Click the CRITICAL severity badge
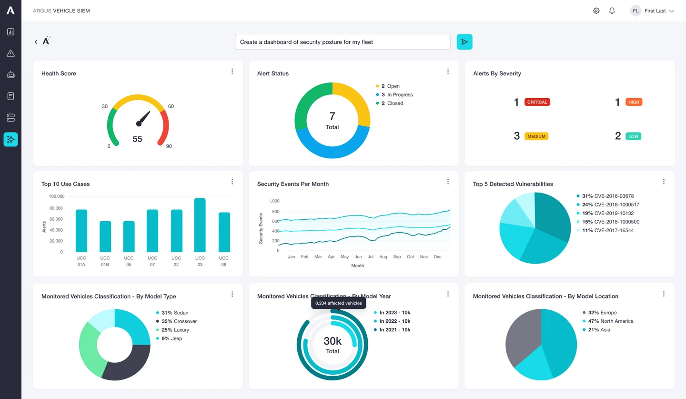 (537, 102)
